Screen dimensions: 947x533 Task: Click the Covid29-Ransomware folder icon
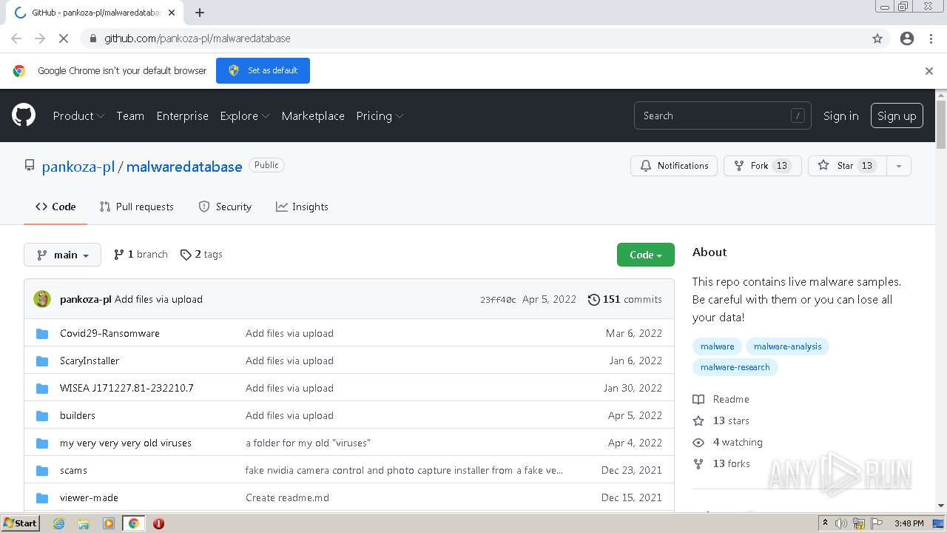(42, 333)
